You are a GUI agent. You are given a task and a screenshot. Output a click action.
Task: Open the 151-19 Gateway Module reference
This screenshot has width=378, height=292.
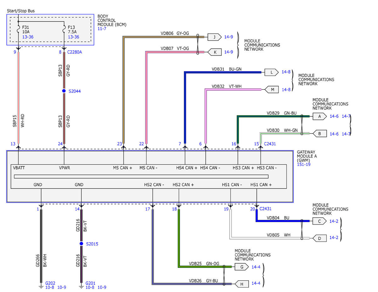coord(304,164)
